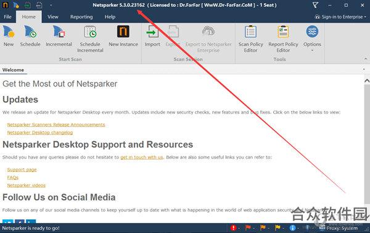Screen dimensions: 370x233
Task: Click the quick access new scan icon
Action: [x=16, y=5]
